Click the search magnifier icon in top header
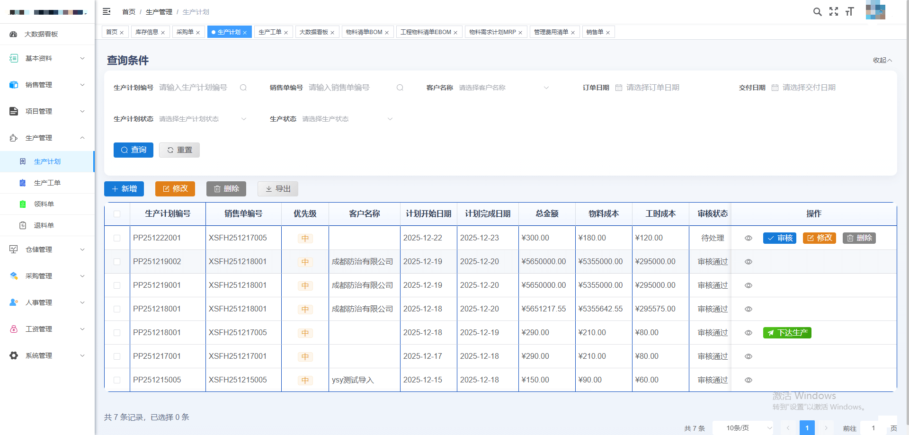The height and width of the screenshot is (435, 909). click(817, 12)
